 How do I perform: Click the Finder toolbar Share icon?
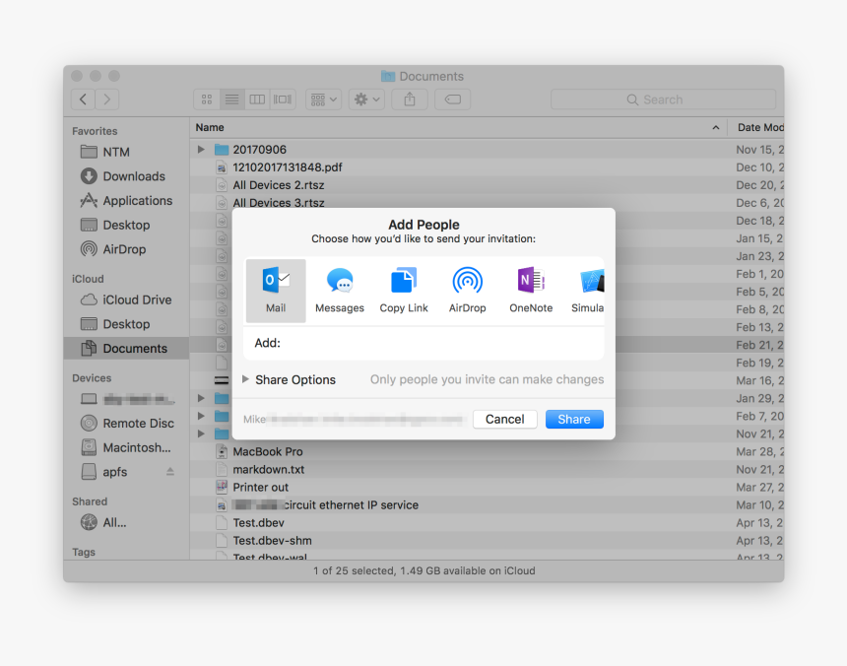pos(410,100)
